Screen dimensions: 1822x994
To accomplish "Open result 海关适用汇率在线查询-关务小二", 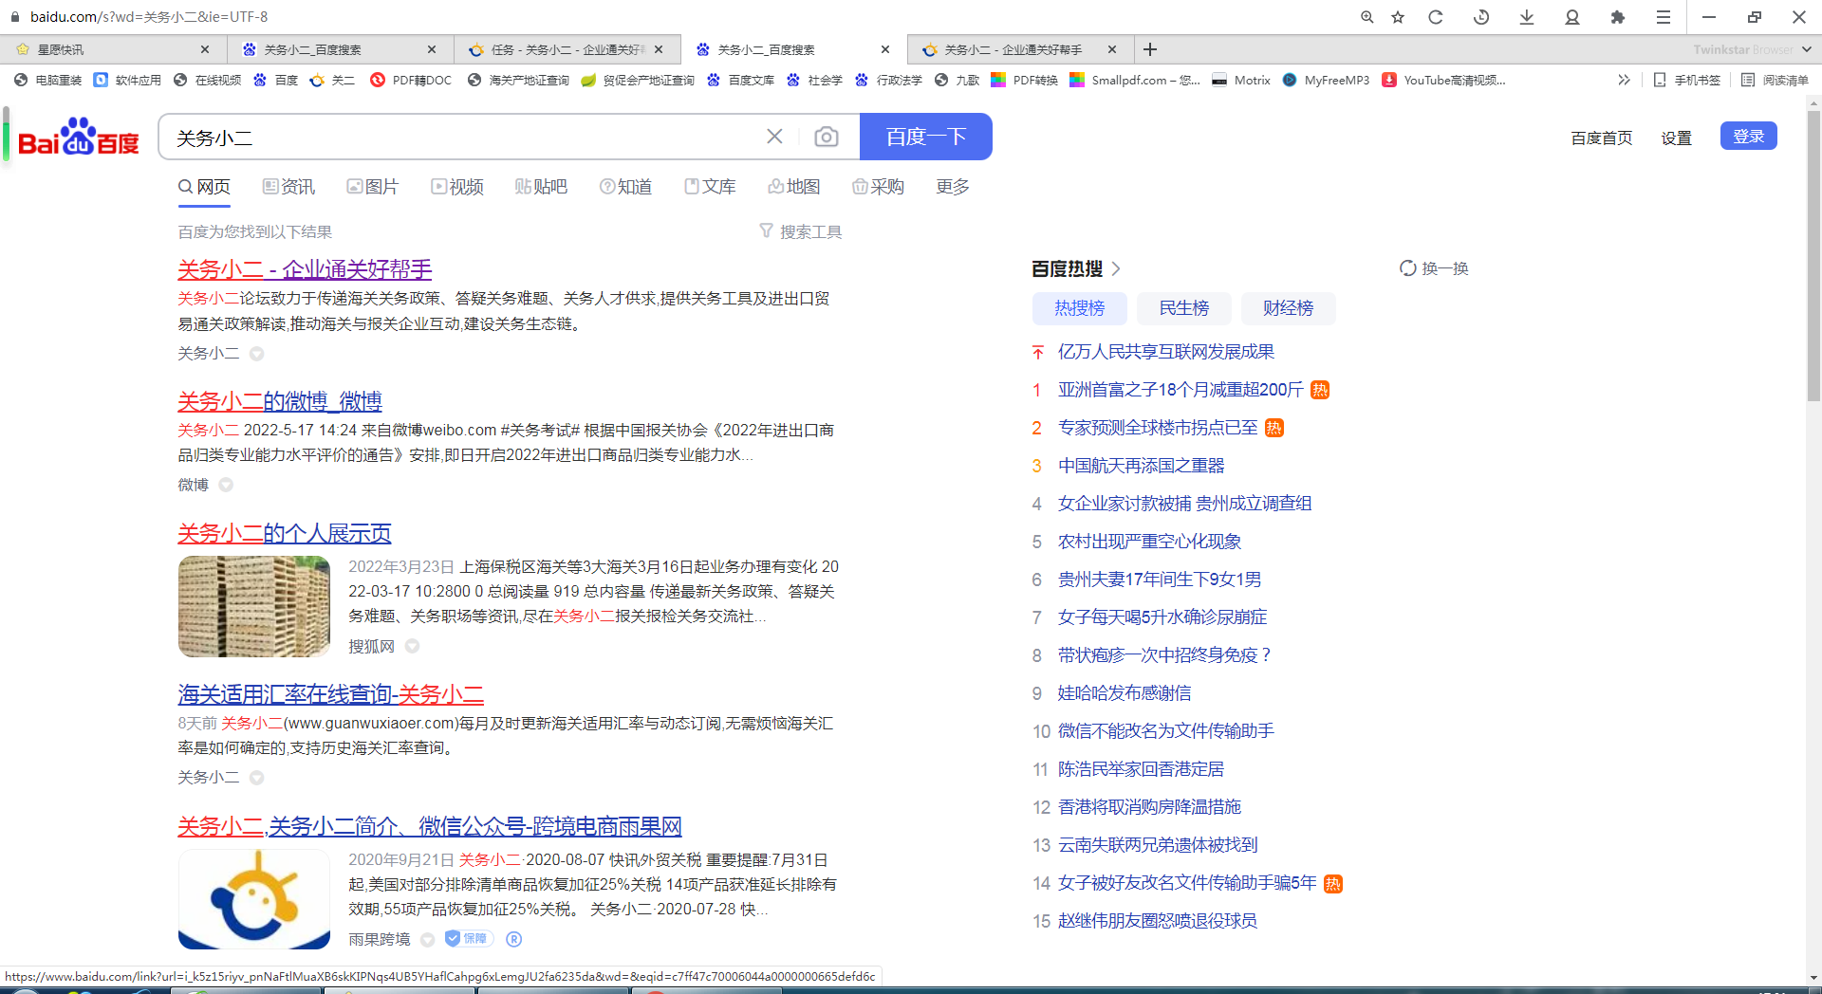I will tap(330, 694).
